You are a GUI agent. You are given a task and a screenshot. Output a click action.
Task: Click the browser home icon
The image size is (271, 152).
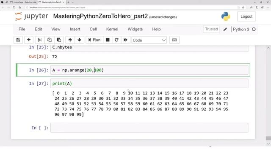point(20,8)
